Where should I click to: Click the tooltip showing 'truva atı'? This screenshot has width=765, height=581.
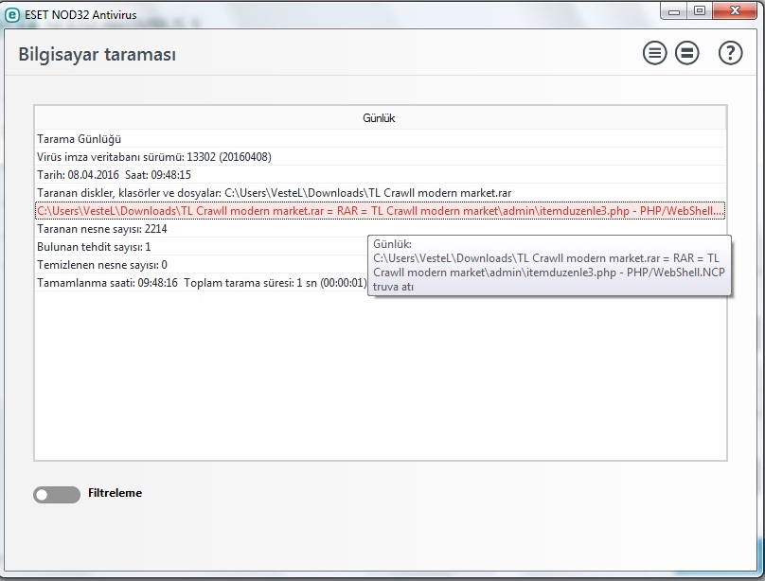[549, 265]
